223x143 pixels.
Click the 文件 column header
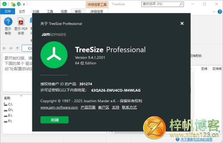[x=204, y=69]
